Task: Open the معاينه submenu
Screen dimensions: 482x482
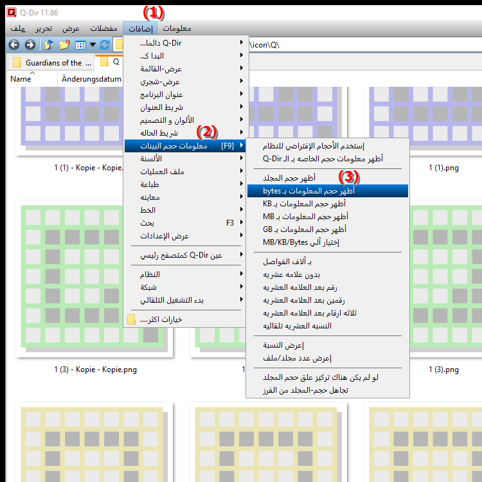Action: pyautogui.click(x=184, y=197)
